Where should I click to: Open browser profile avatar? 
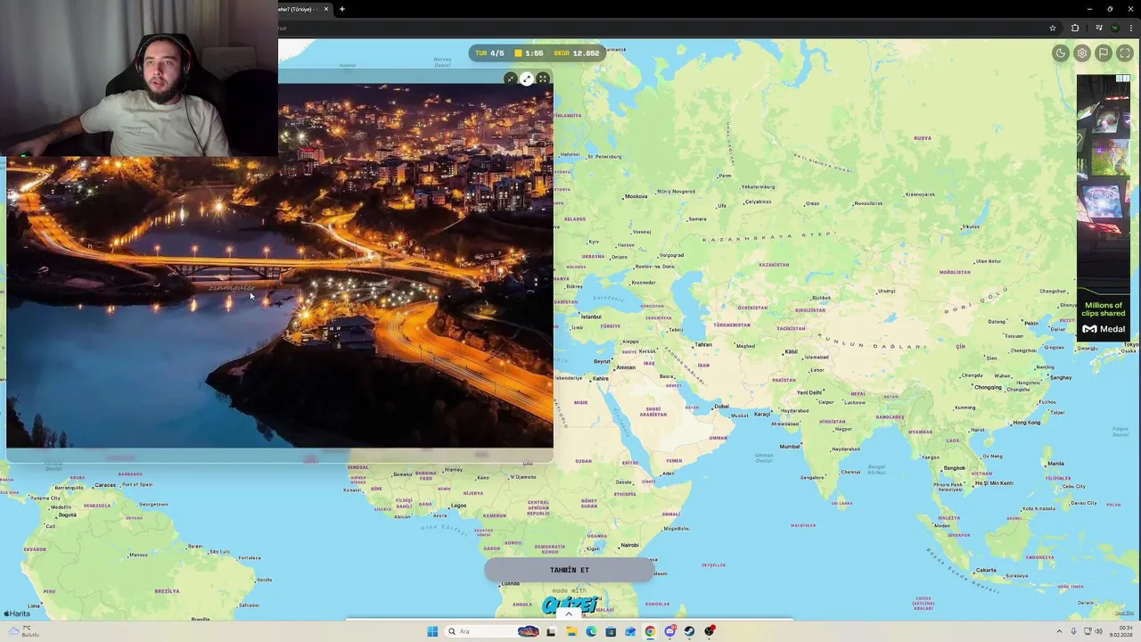tap(1114, 28)
